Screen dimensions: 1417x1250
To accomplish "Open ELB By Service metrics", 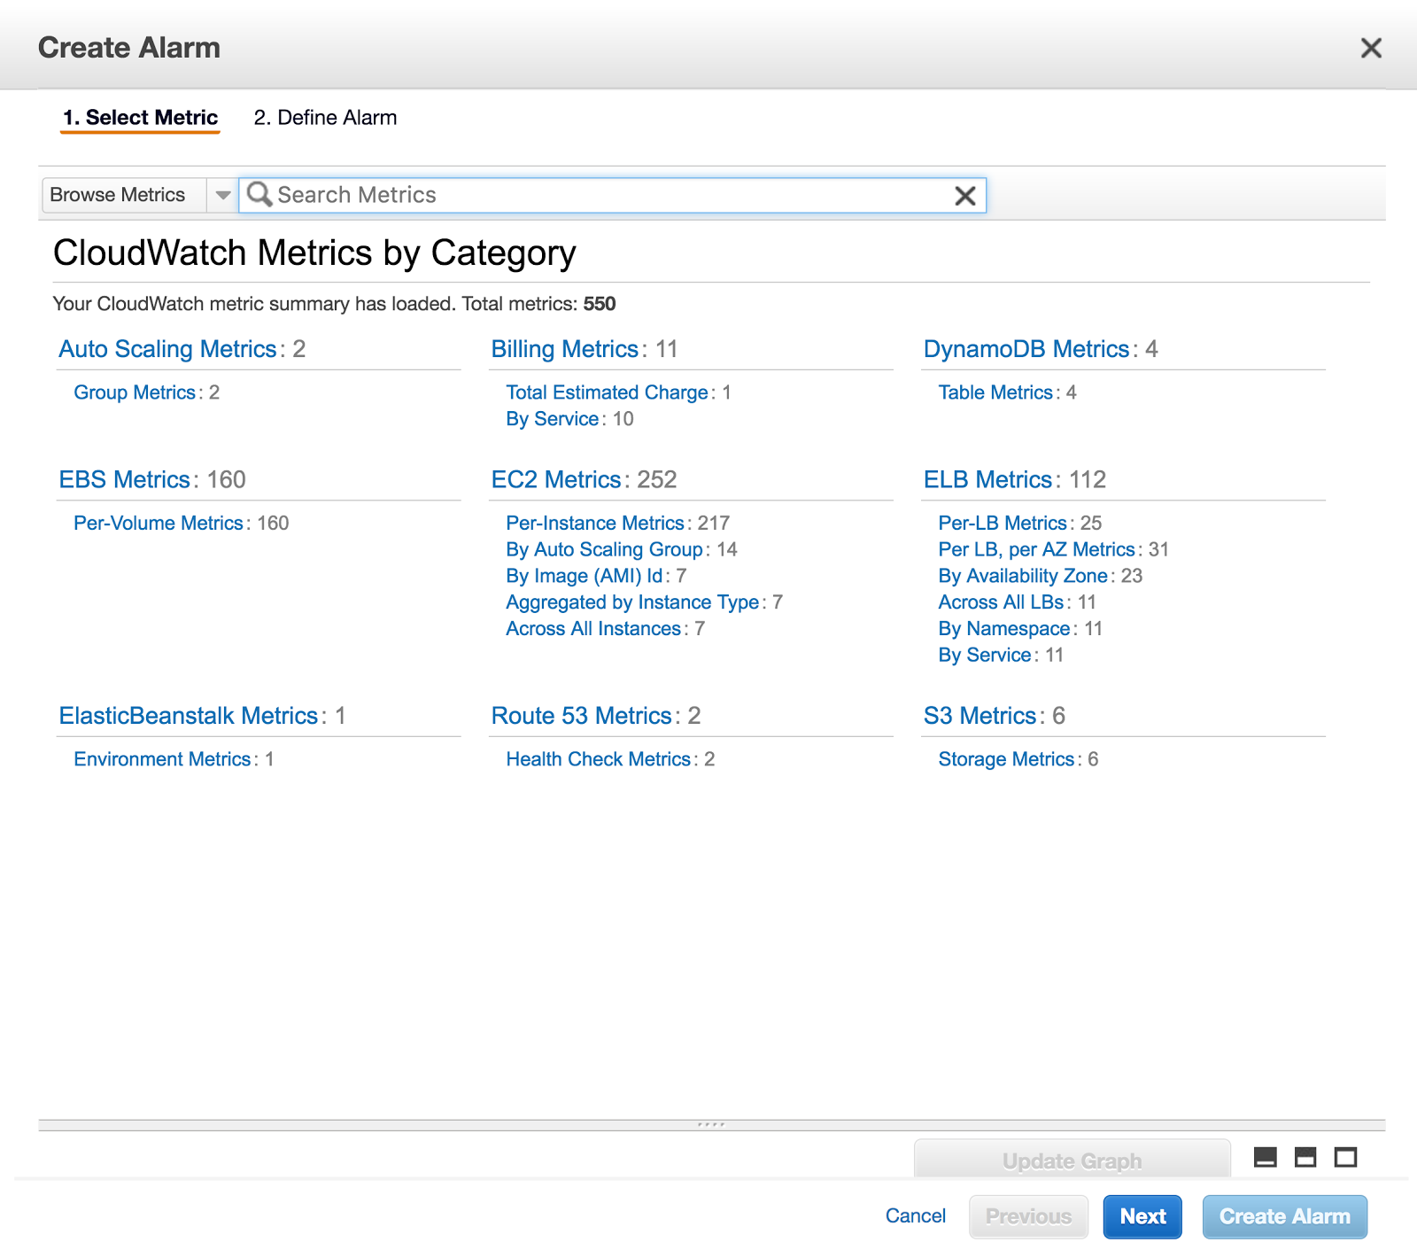I will pos(985,656).
